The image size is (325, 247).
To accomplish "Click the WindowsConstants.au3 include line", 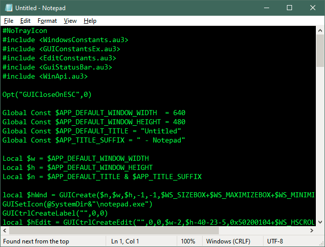I will [x=66, y=40].
